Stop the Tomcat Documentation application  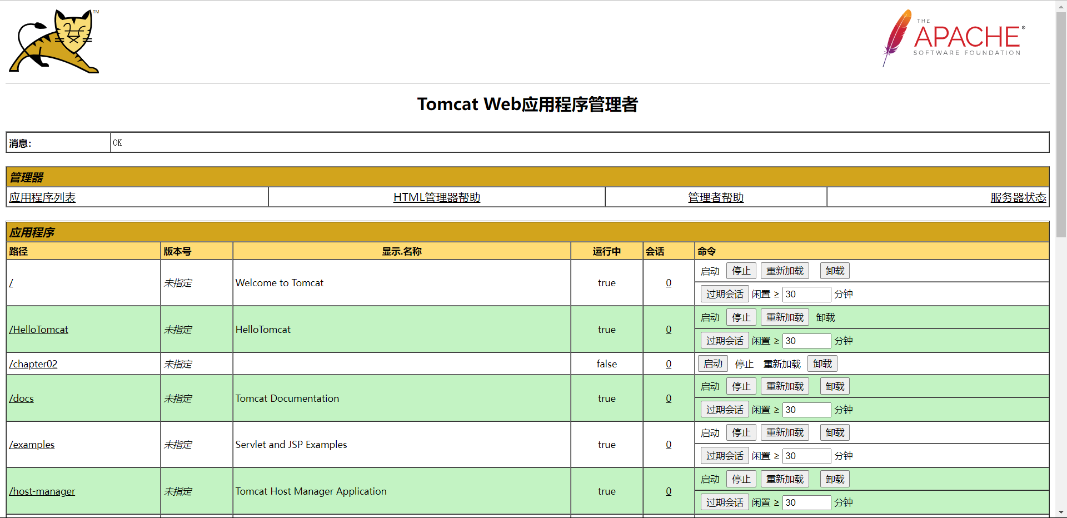[741, 386]
